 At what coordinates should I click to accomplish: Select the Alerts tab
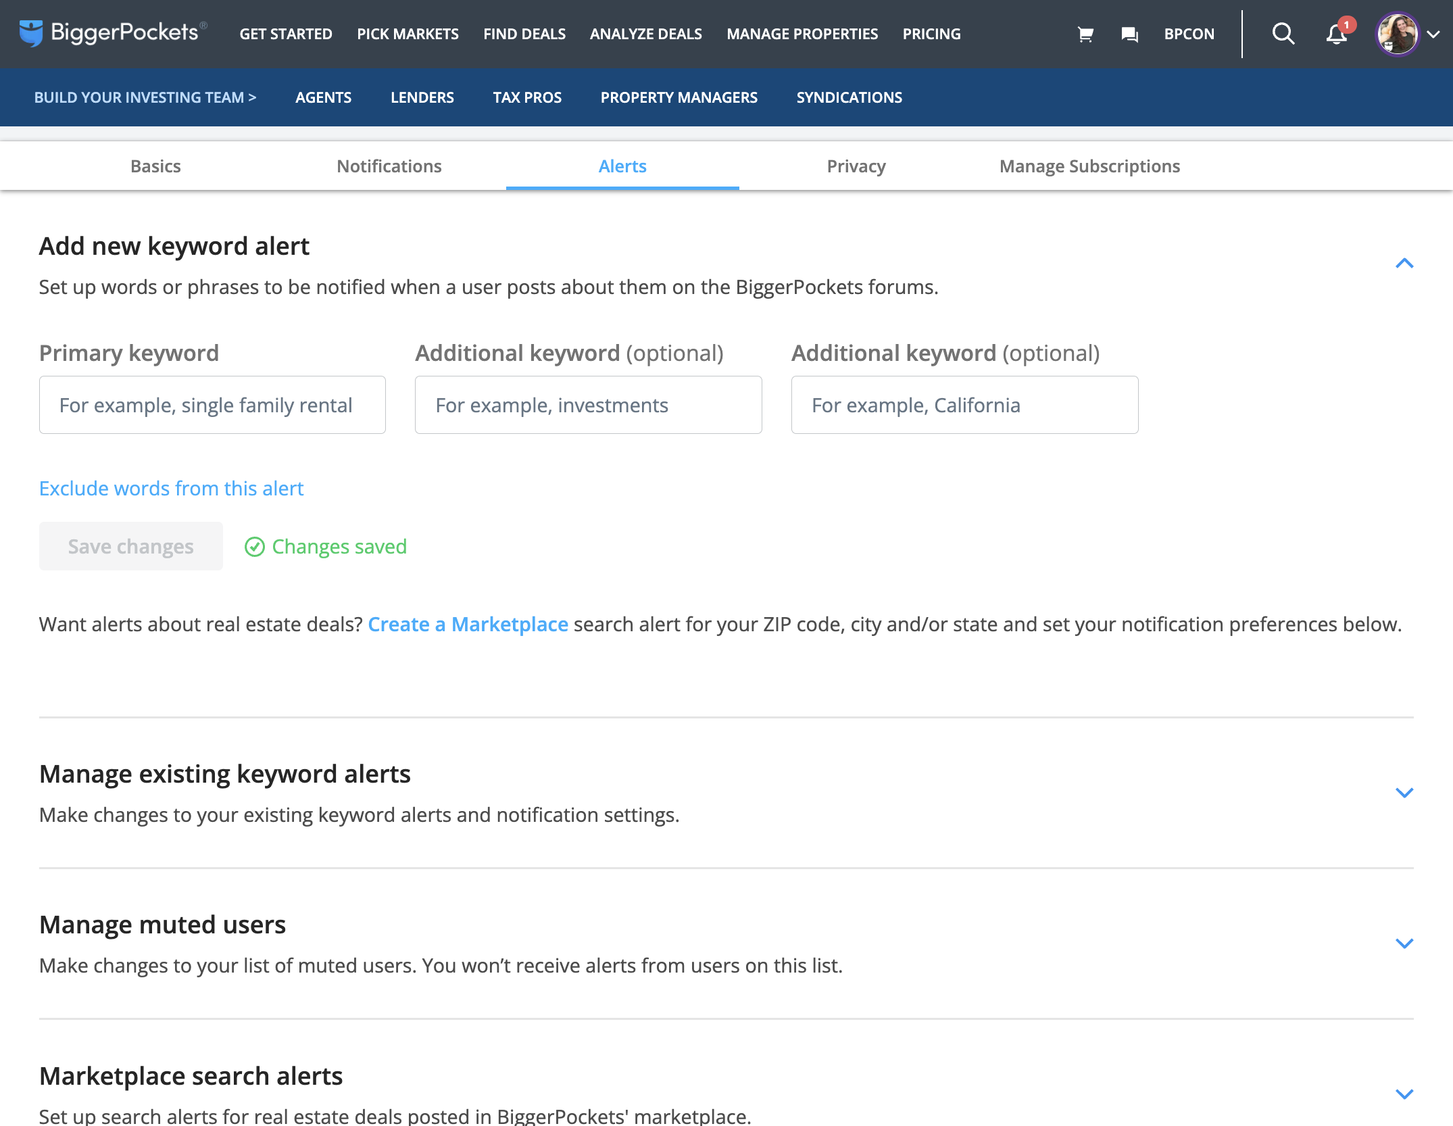[x=622, y=166]
